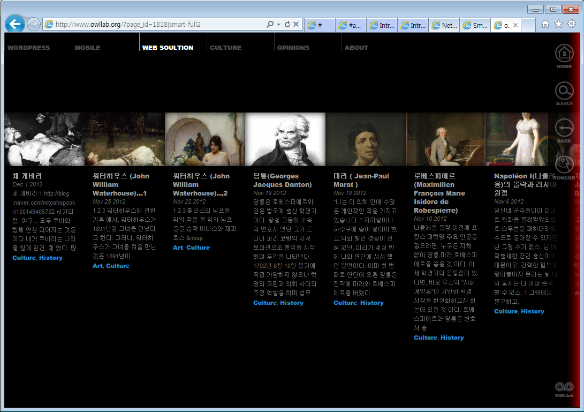This screenshot has height=412, width=584.
Task: Click the HOME house icon in the sidebar
Action: [564, 54]
